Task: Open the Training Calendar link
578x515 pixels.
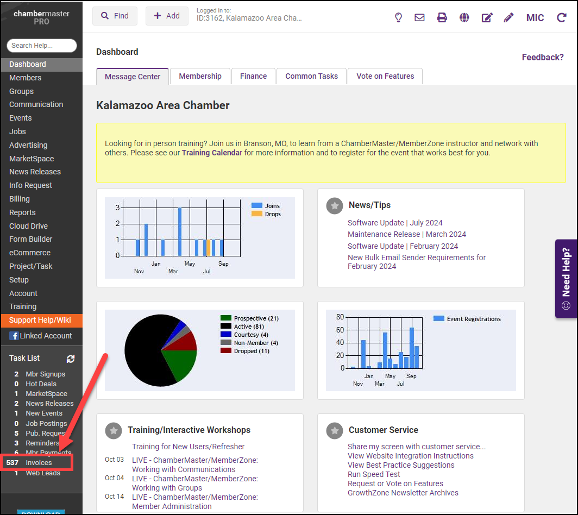Action: pyautogui.click(x=211, y=153)
